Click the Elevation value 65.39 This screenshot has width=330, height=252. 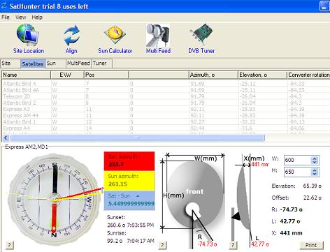coord(313,186)
